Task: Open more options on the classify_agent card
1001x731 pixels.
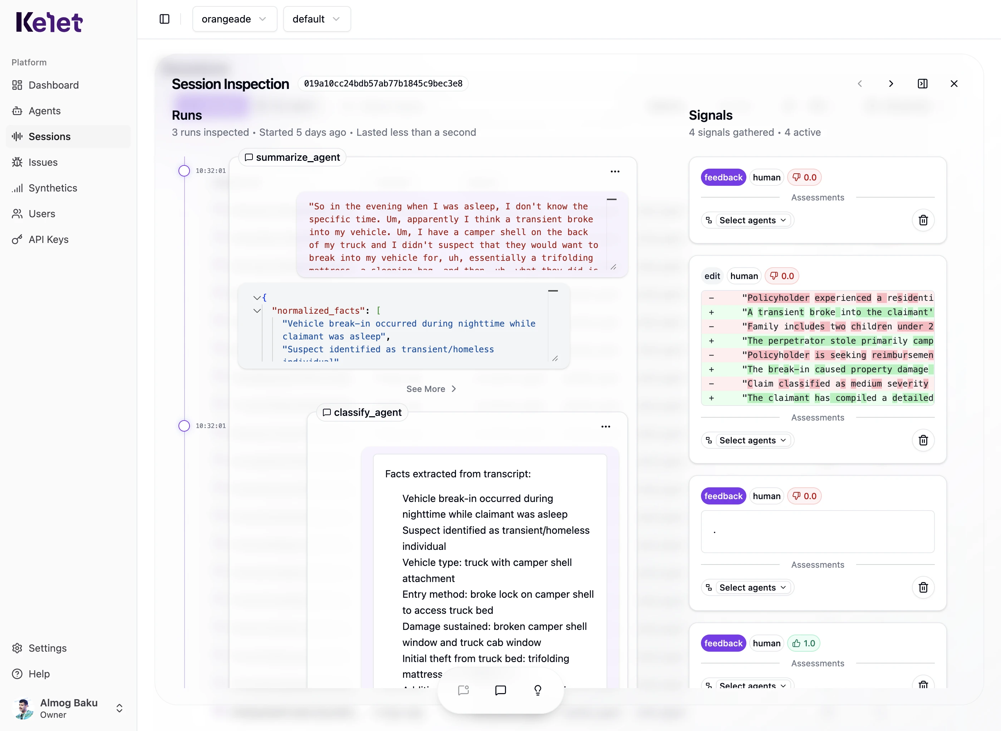Action: tap(606, 426)
